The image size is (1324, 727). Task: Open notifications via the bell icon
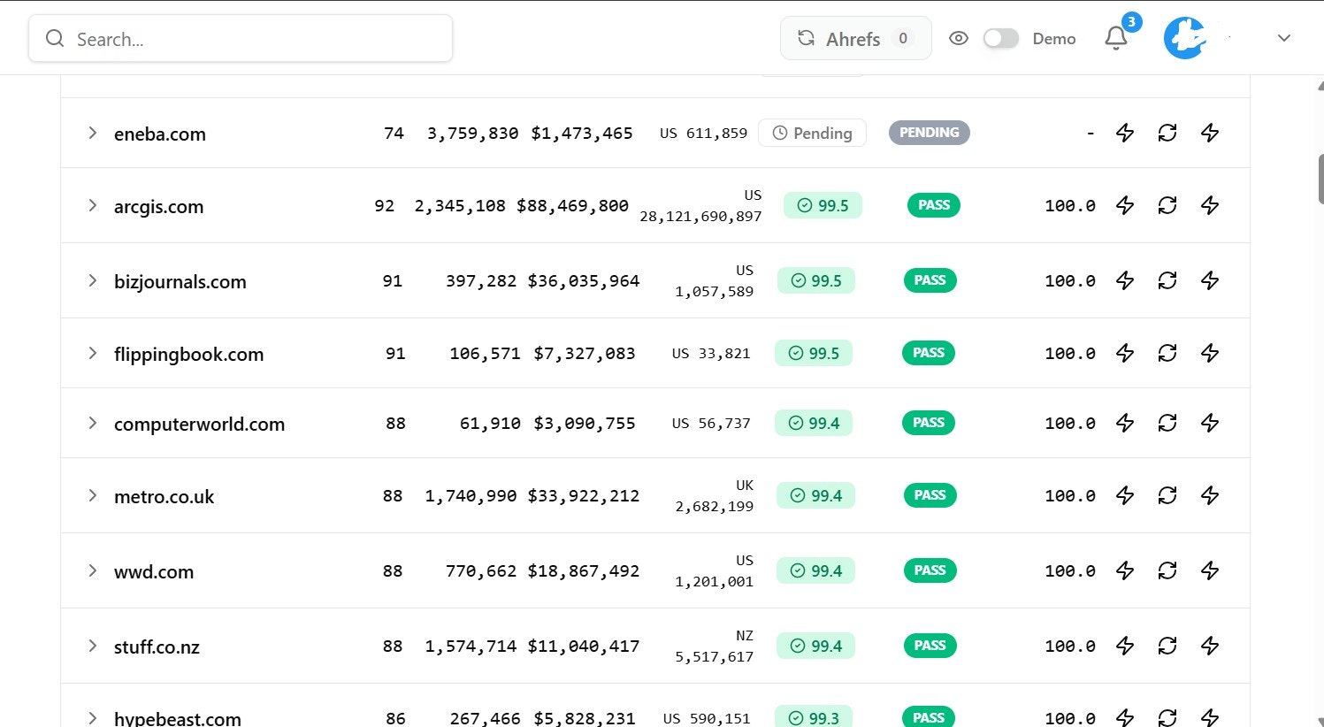point(1114,38)
